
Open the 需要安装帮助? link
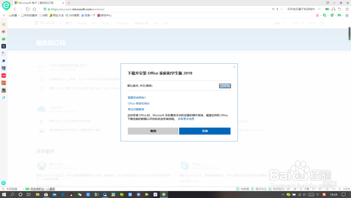[137, 97]
